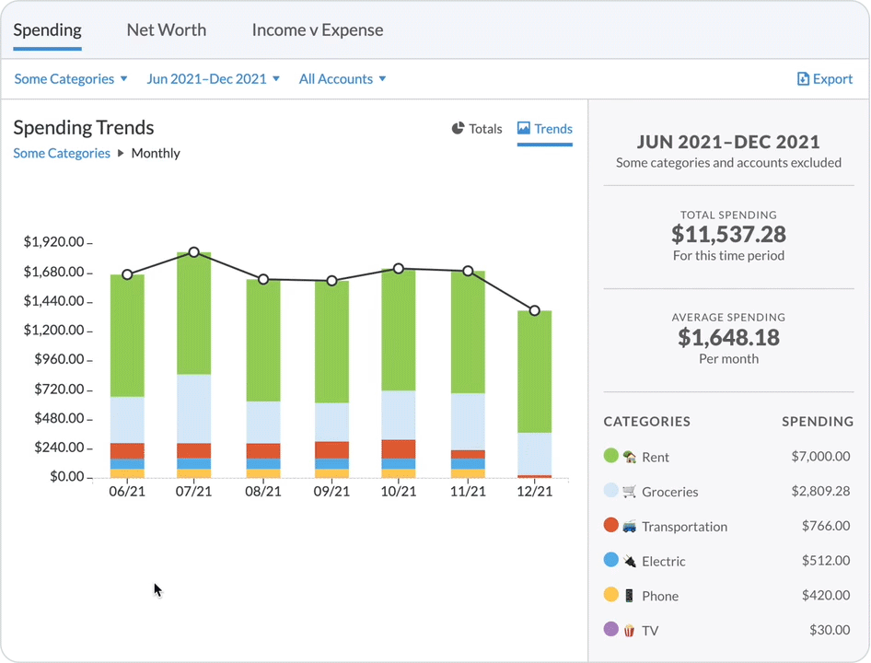Image resolution: width=871 pixels, height=663 pixels.
Task: Select the TV category label
Action: click(650, 631)
